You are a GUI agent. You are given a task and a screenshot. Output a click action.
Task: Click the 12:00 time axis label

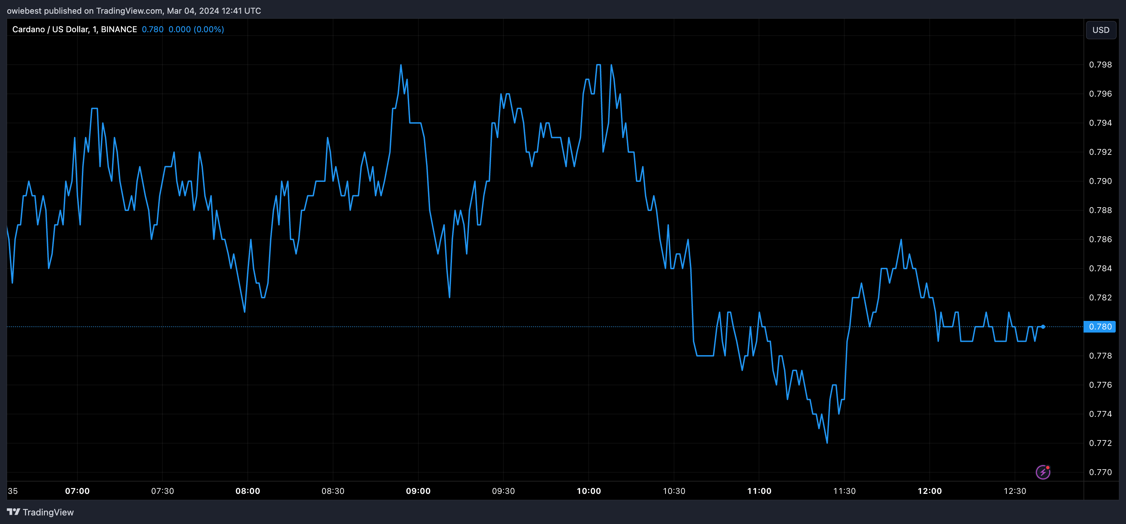tap(930, 491)
